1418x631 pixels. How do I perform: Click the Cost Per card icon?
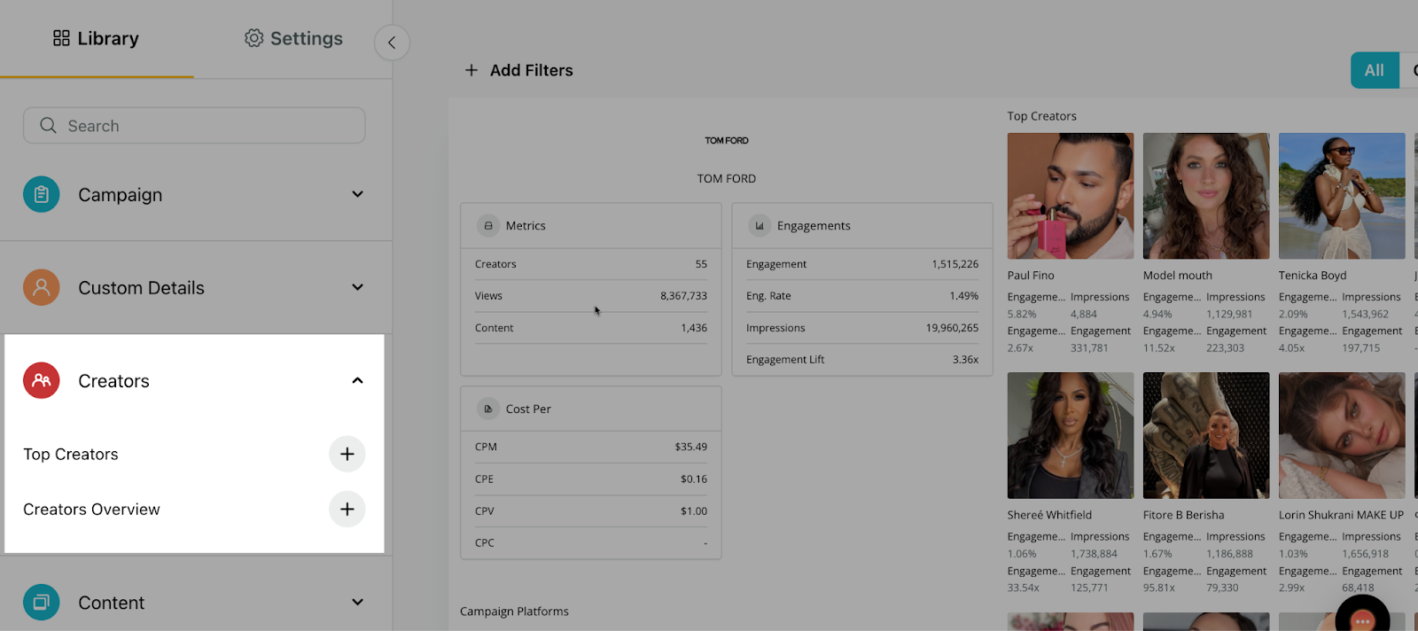(x=488, y=409)
